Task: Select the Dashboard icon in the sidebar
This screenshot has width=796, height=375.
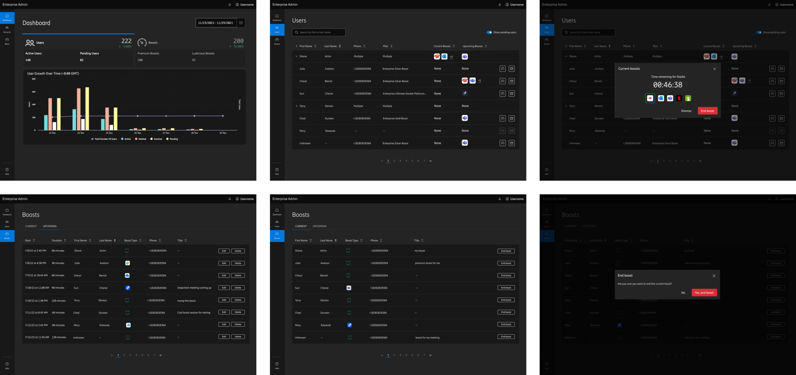Action: [7, 18]
